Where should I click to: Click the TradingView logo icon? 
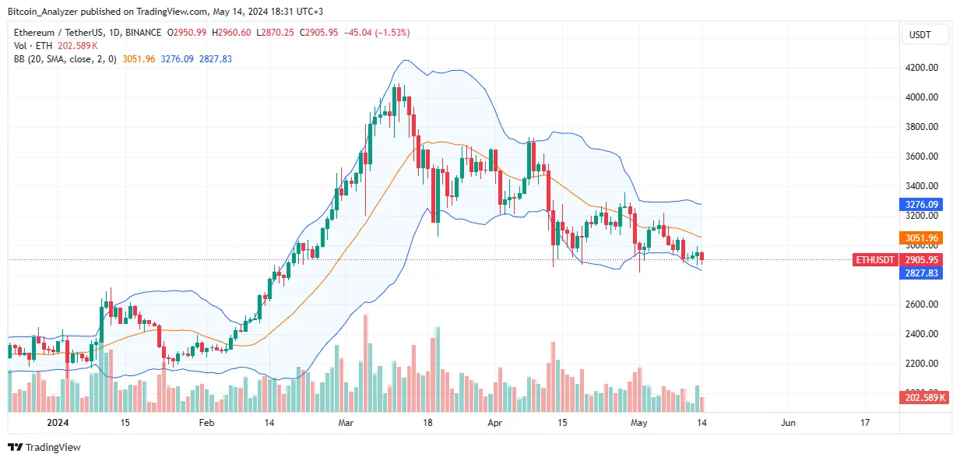click(x=16, y=447)
